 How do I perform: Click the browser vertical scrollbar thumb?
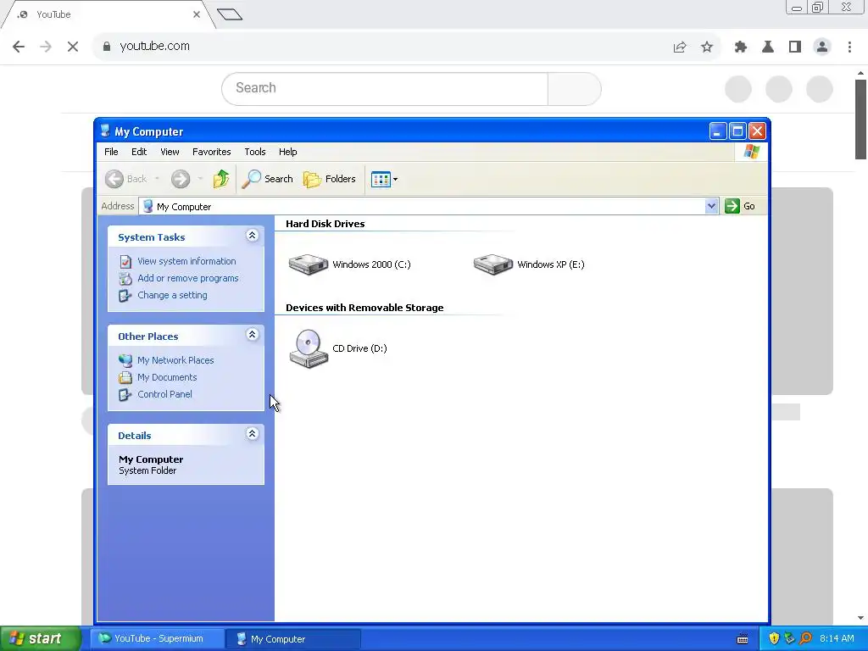(x=860, y=119)
